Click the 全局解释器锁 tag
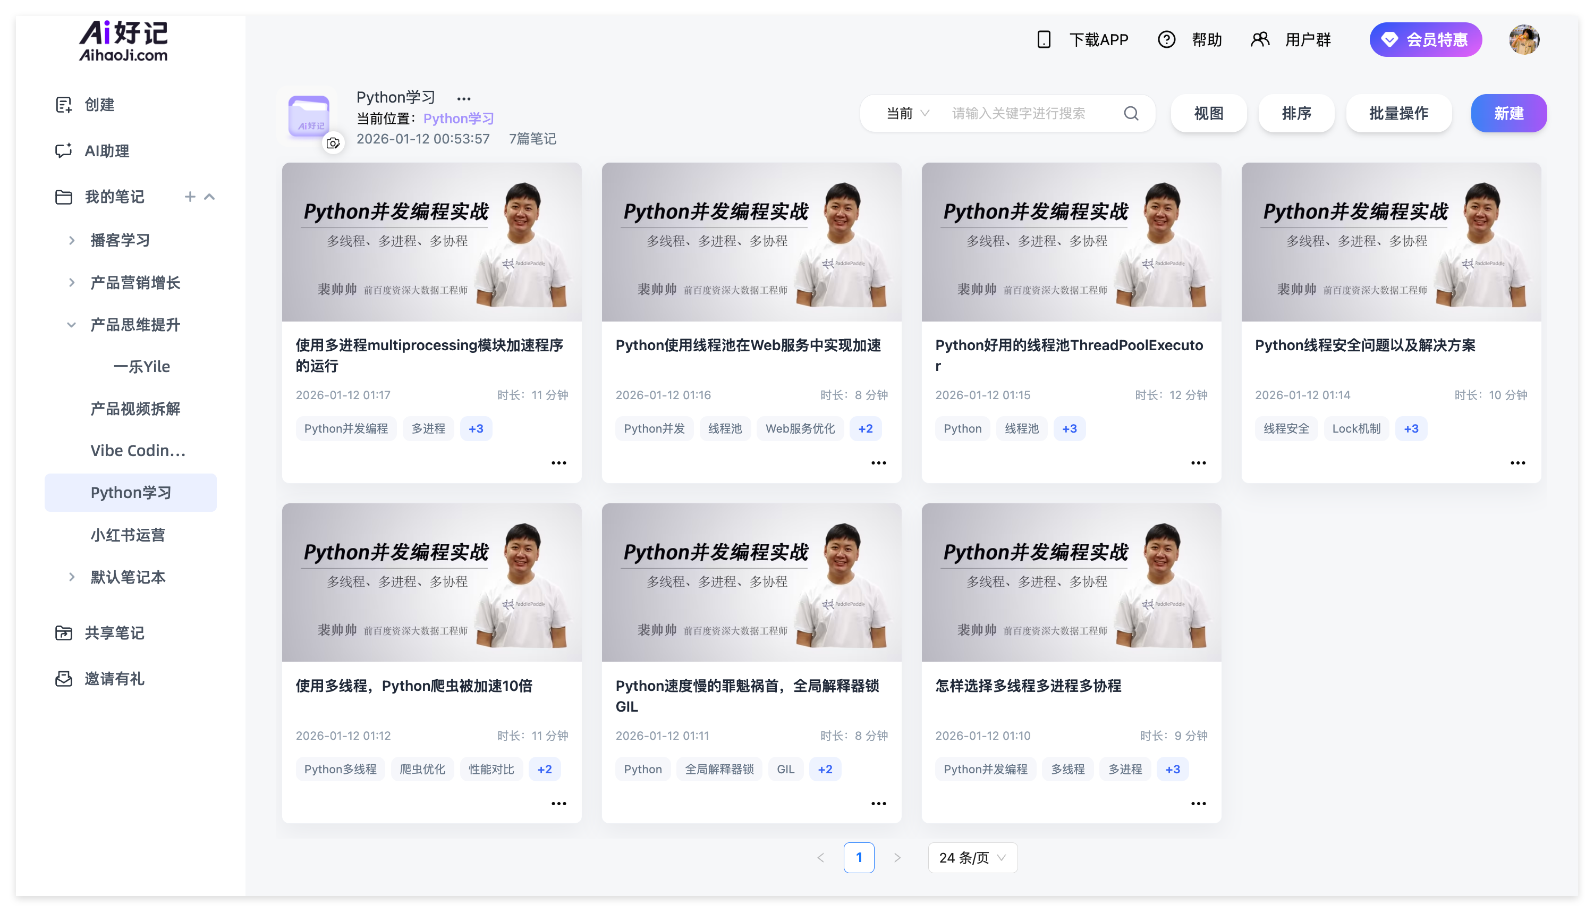The width and height of the screenshot is (1594, 912). pos(719,769)
